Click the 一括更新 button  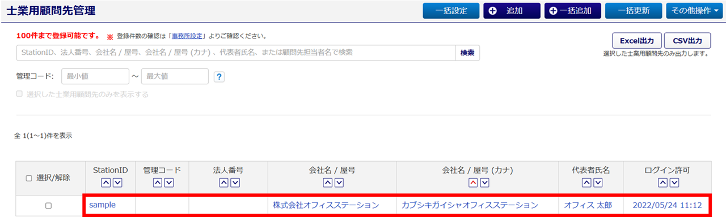[633, 11]
